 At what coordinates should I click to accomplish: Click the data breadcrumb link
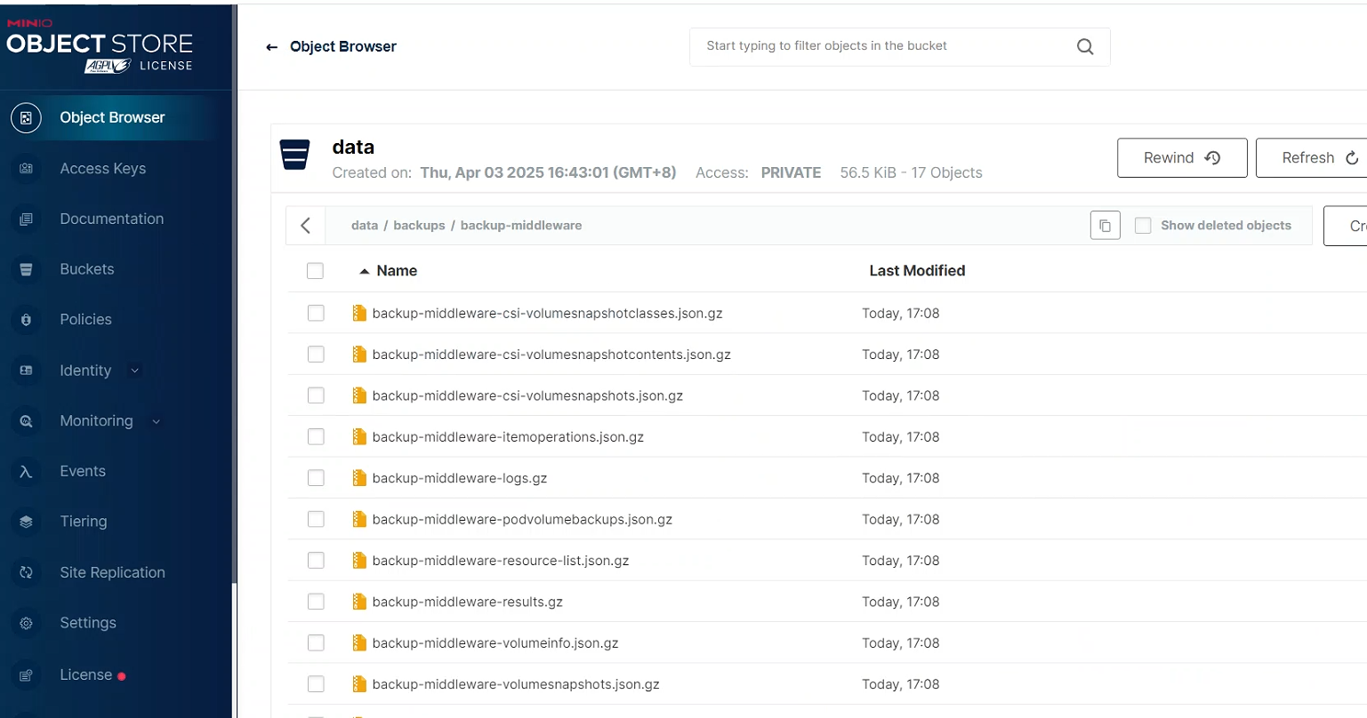click(365, 226)
